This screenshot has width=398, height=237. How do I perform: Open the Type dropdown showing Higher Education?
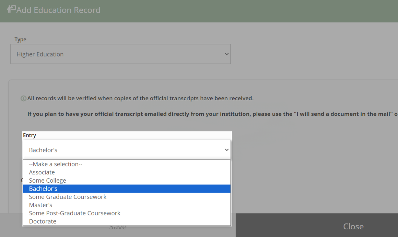coord(120,54)
